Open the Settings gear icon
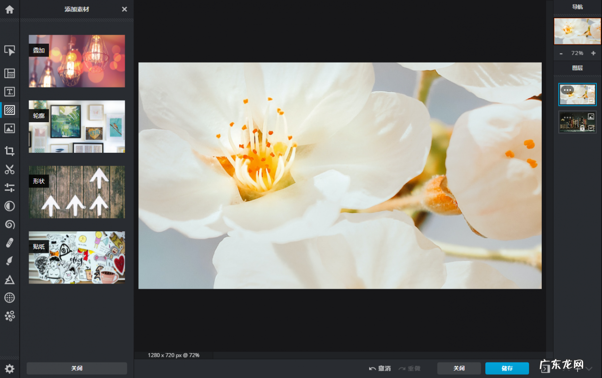The image size is (602, 378). tap(9, 369)
